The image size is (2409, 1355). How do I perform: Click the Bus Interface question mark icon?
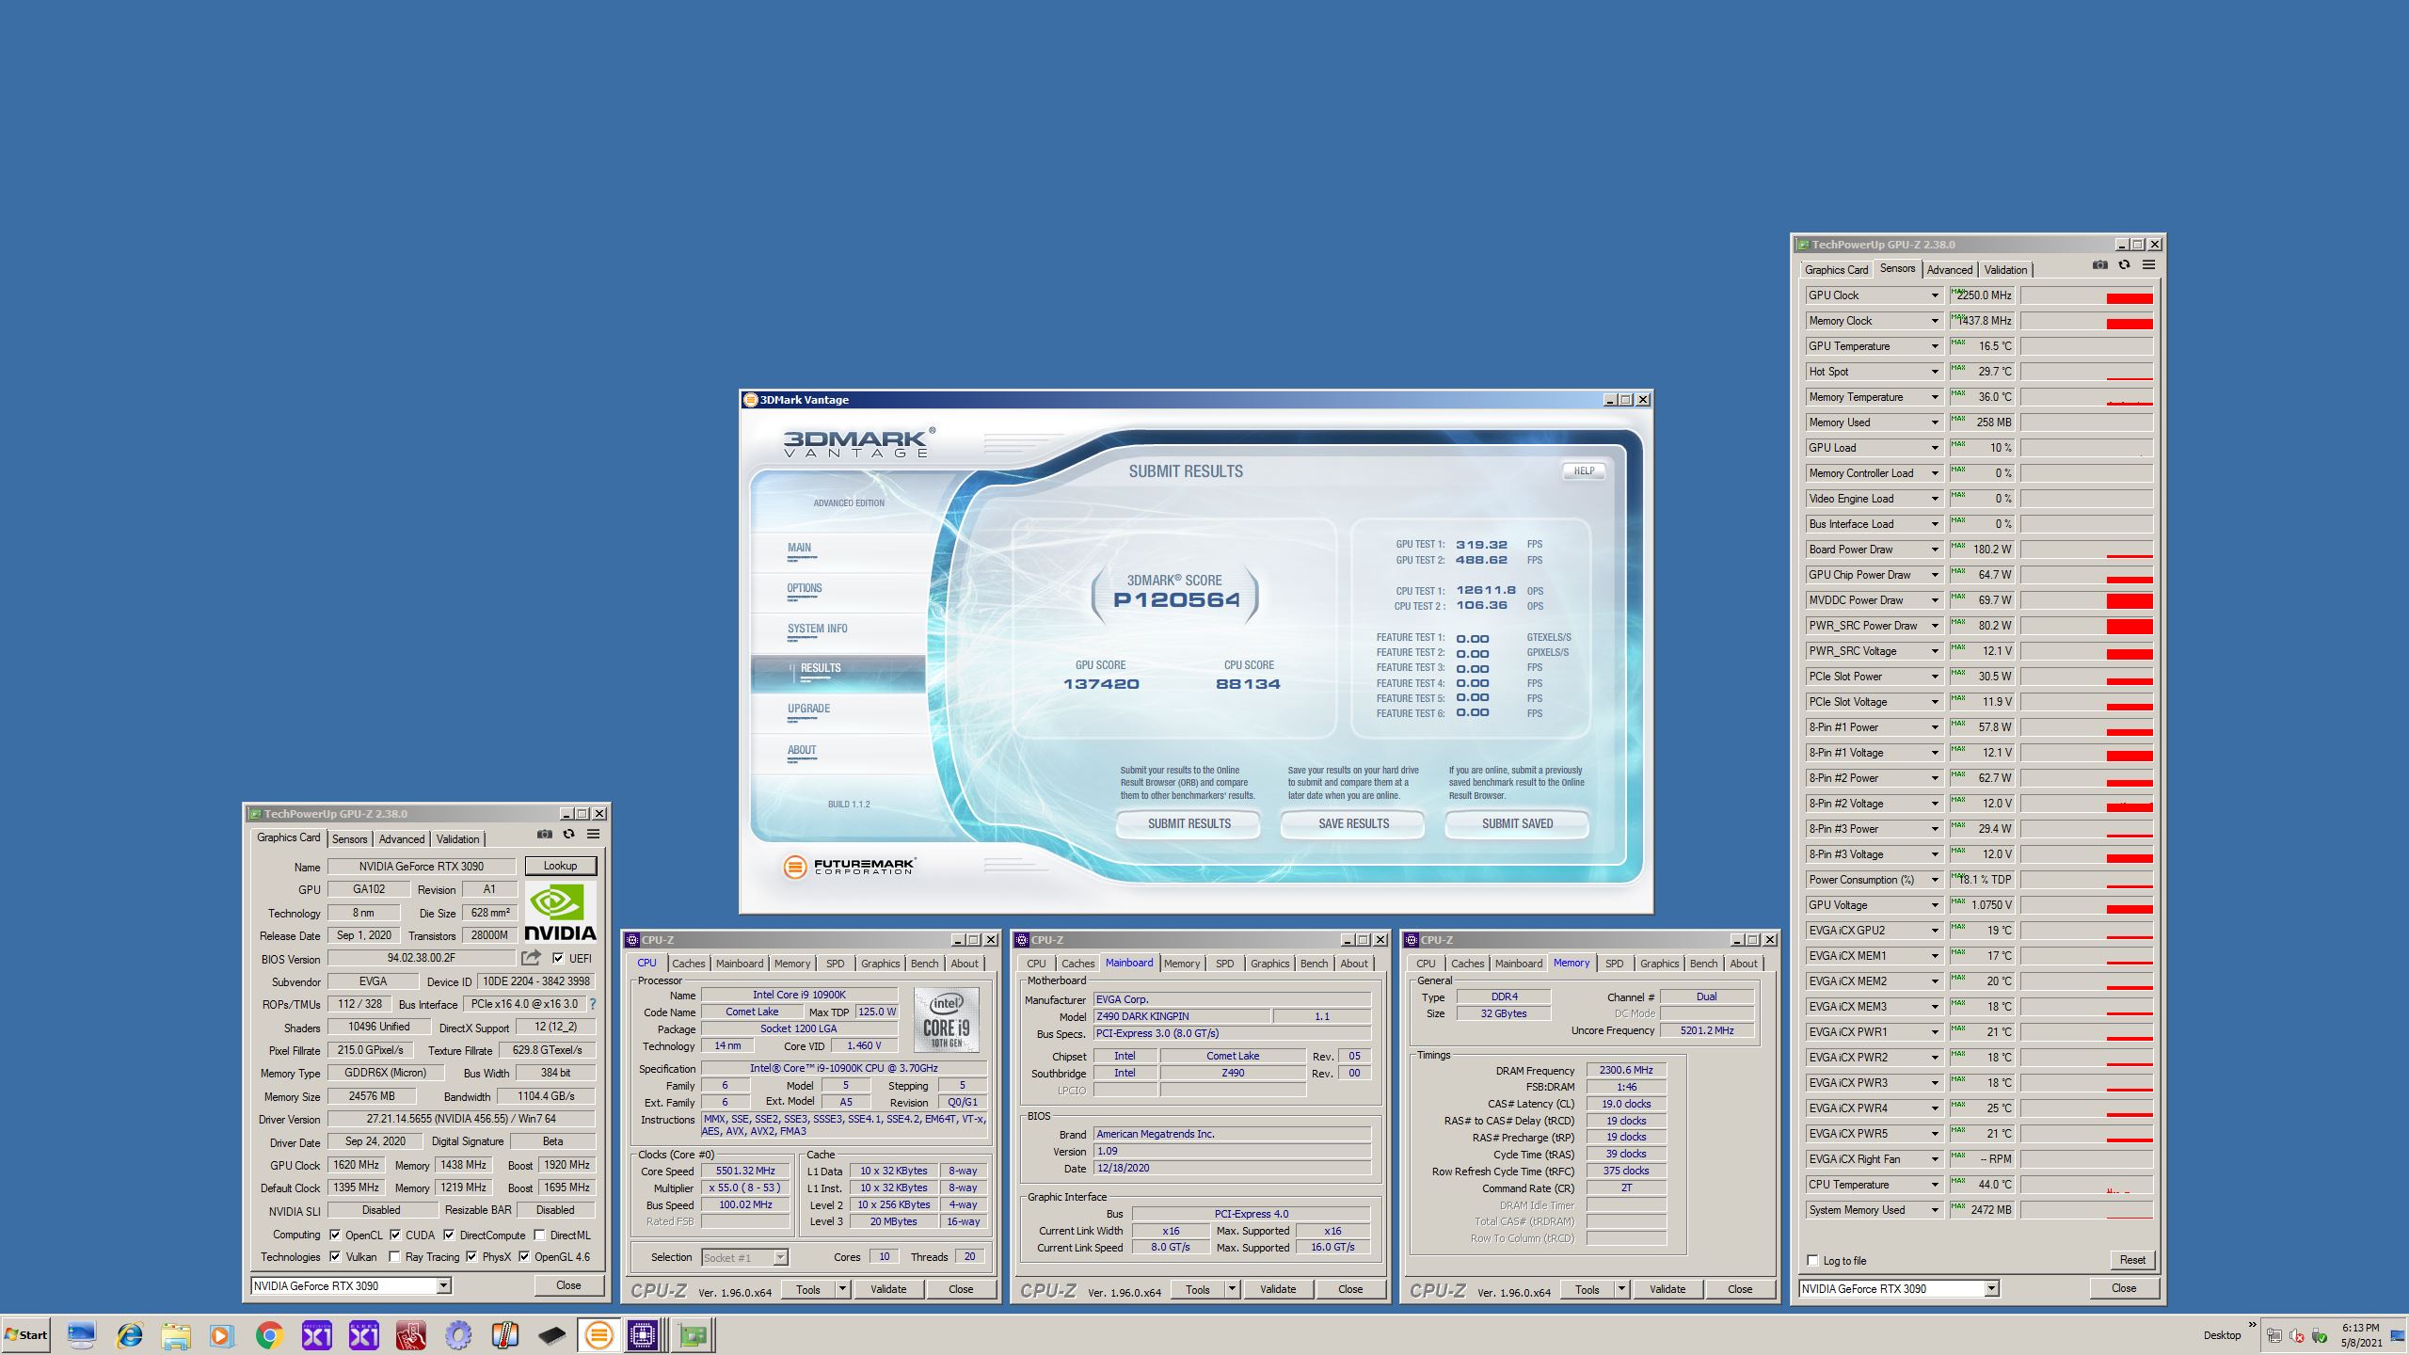[x=593, y=1004]
